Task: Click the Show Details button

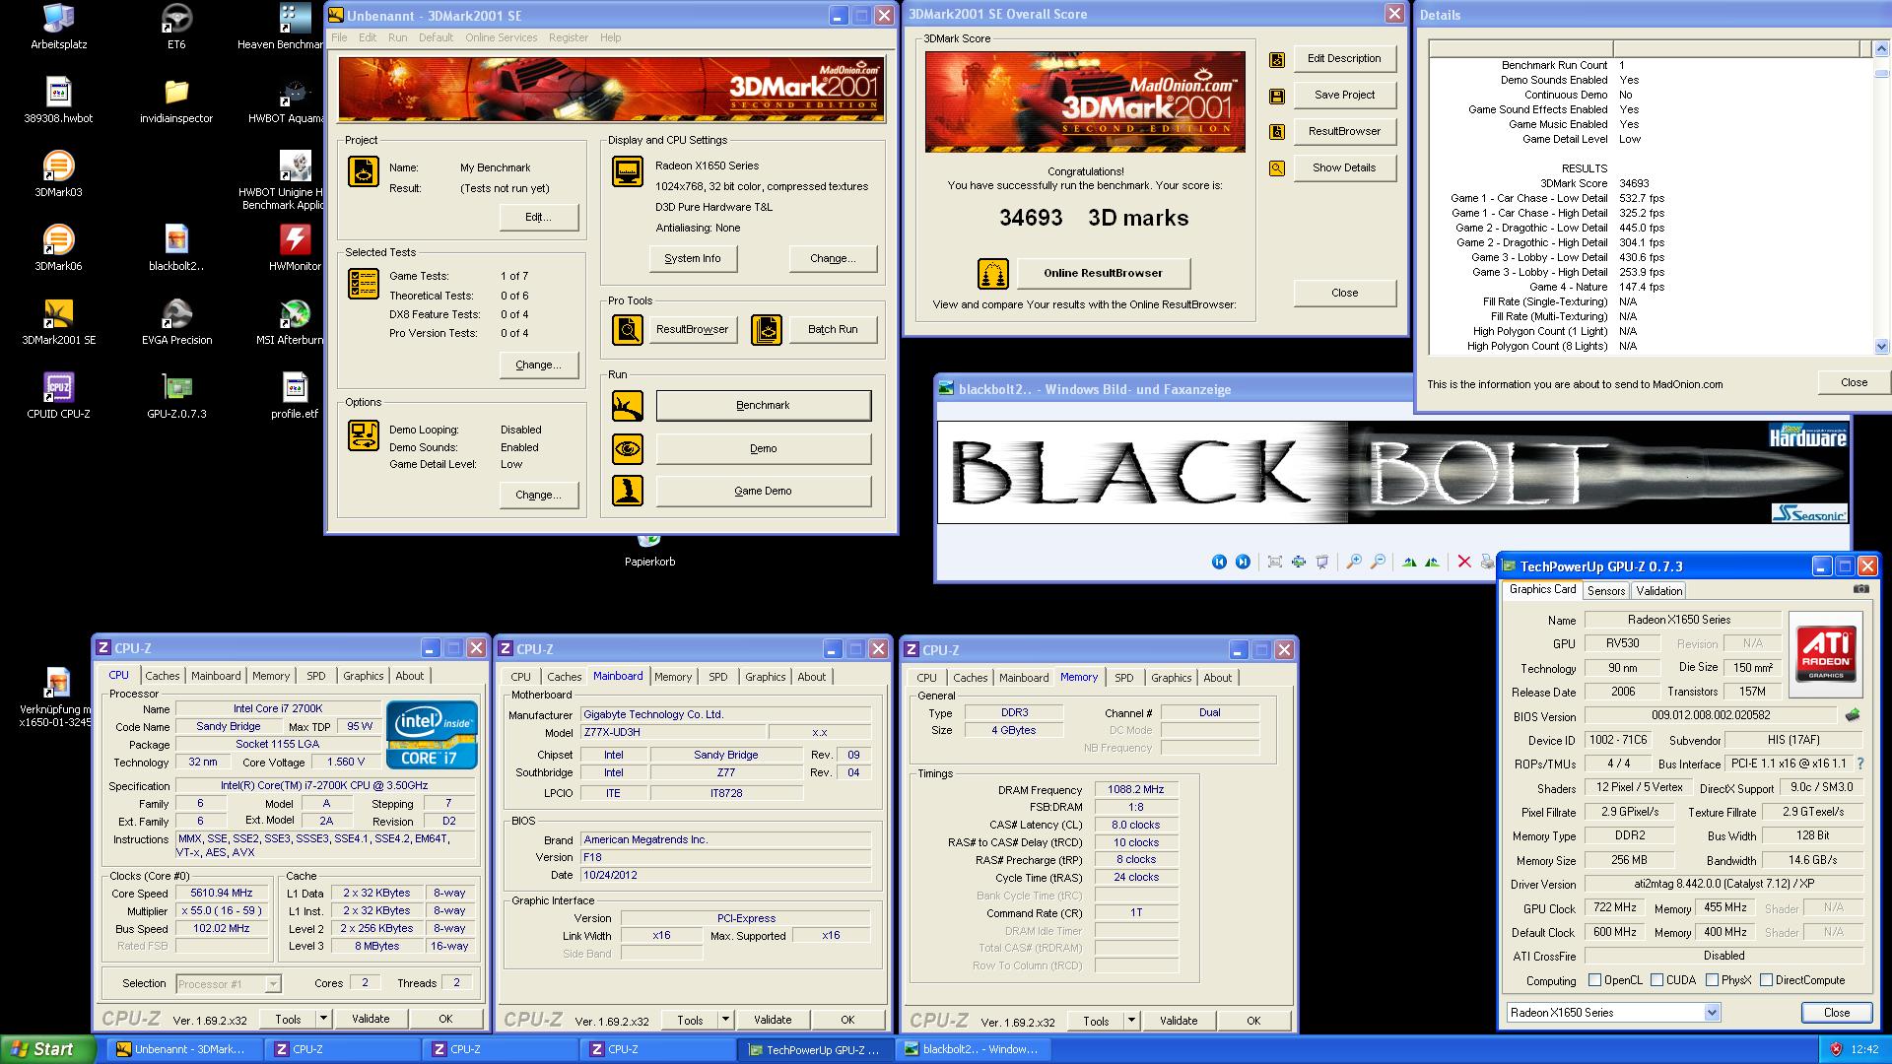Action: (1344, 167)
